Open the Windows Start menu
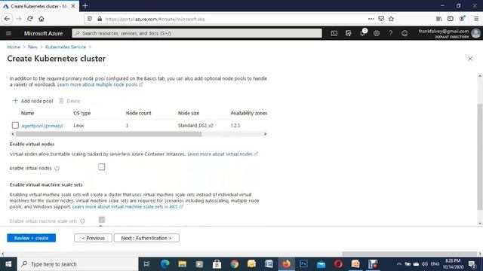Image resolution: width=483 pixels, height=271 pixels. point(8,264)
